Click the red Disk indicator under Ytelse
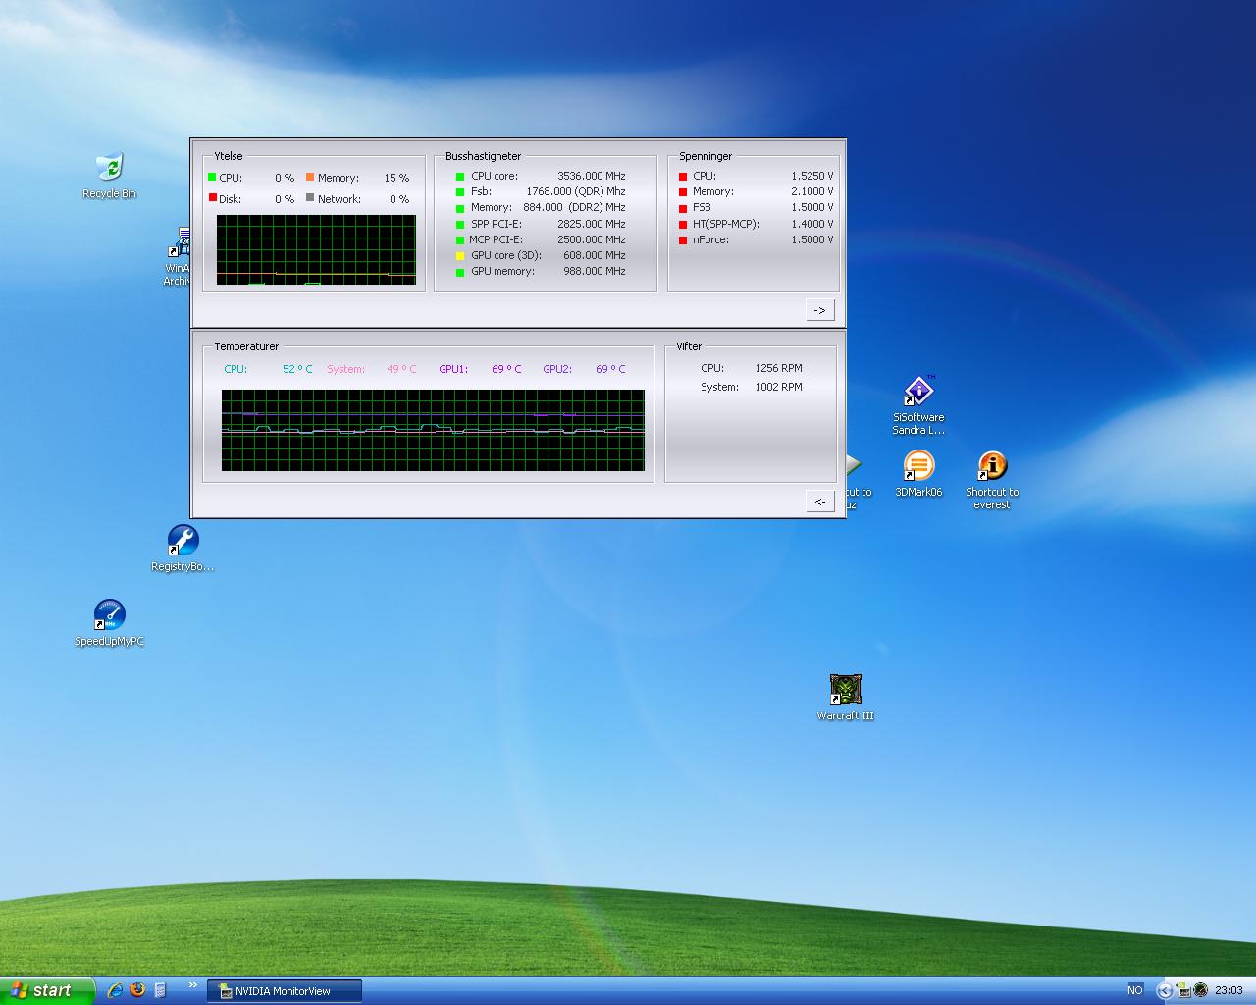Image resolution: width=1256 pixels, height=1005 pixels. pos(212,198)
